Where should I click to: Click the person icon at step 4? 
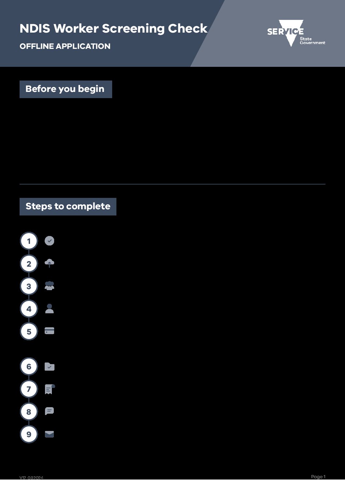(49, 308)
